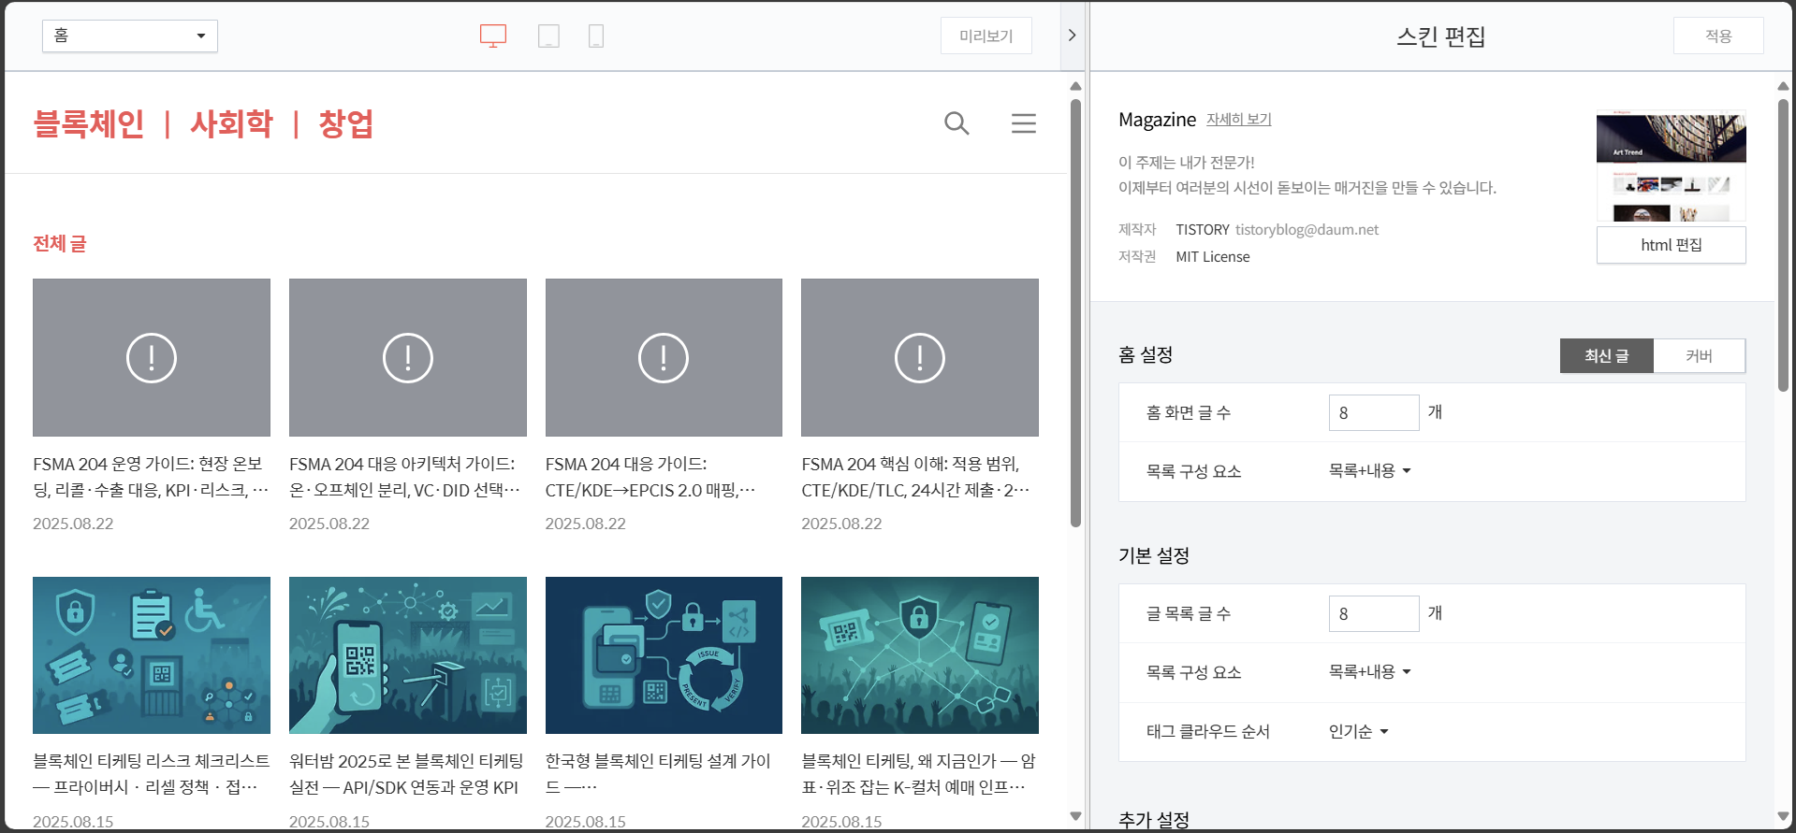Select the 최신 글 home setting toggle

[1606, 356]
